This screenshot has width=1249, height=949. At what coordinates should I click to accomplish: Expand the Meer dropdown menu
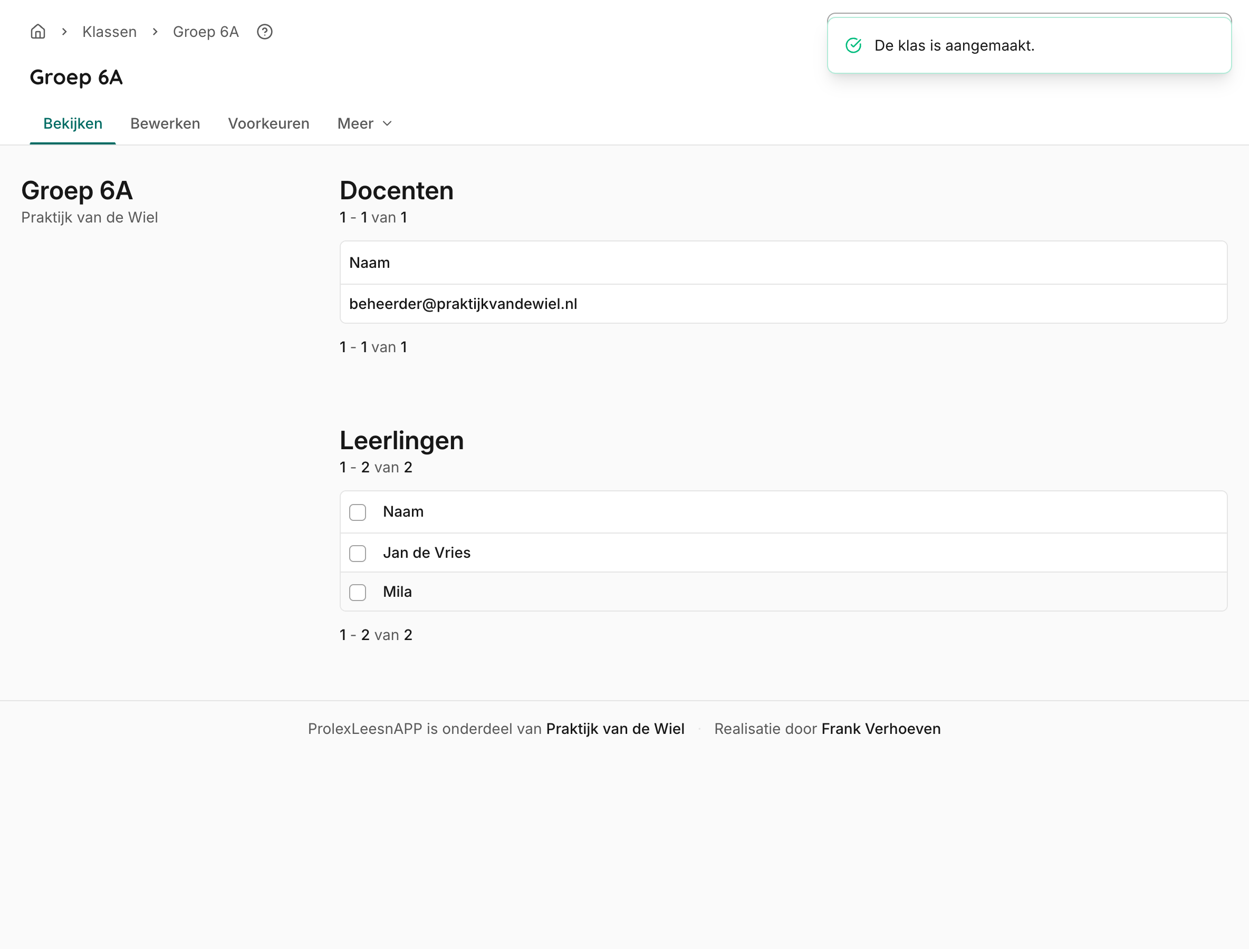364,124
